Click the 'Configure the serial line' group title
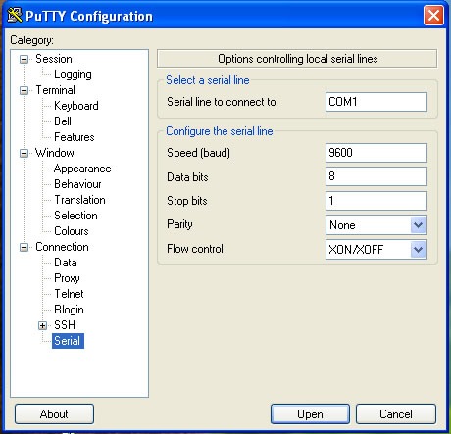Image resolution: width=451 pixels, height=434 pixels. coord(220,131)
